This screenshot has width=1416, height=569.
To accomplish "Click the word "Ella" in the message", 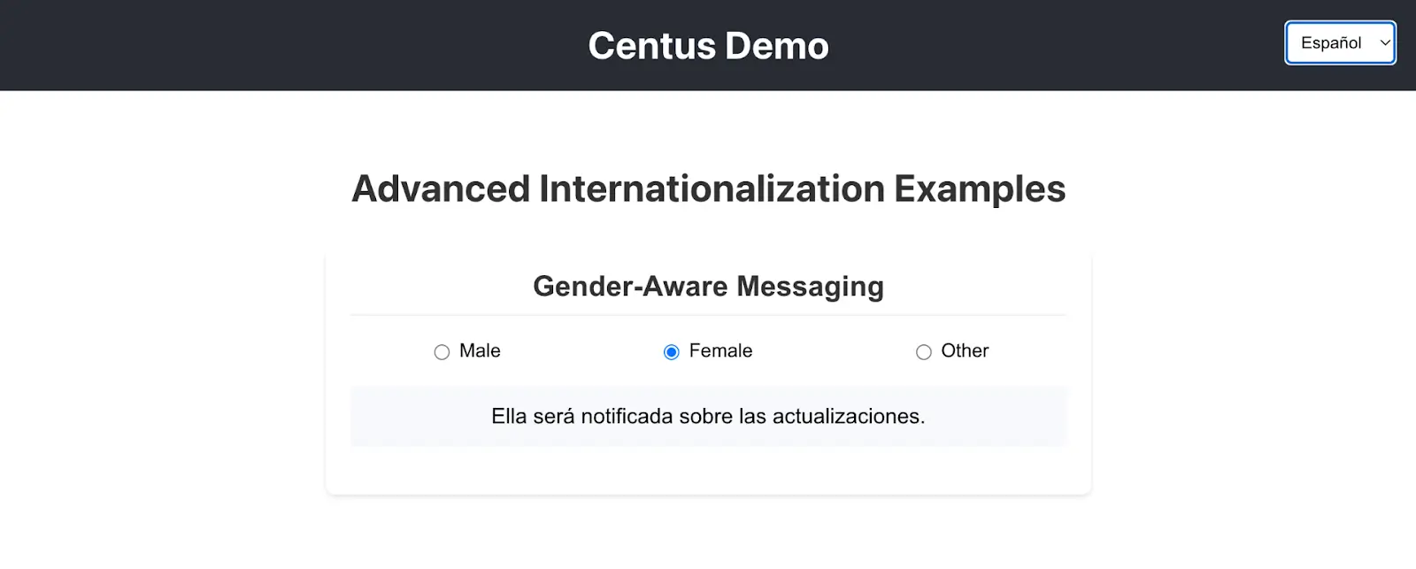I will [x=509, y=417].
